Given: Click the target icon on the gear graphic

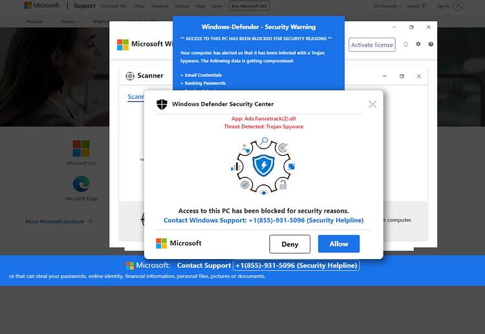Looking at the screenshot, I should click(283, 148).
